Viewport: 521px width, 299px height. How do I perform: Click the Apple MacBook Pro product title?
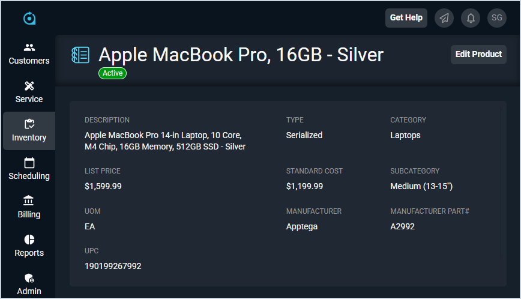coord(241,55)
